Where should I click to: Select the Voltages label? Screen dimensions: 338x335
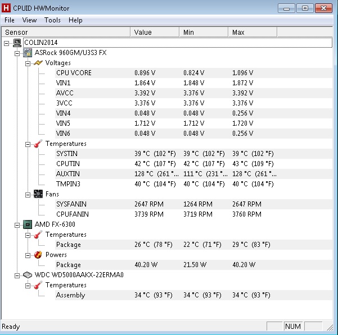point(58,63)
